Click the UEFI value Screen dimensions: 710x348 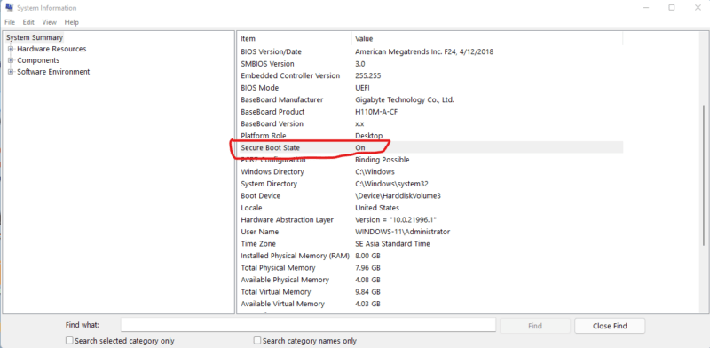click(x=363, y=88)
